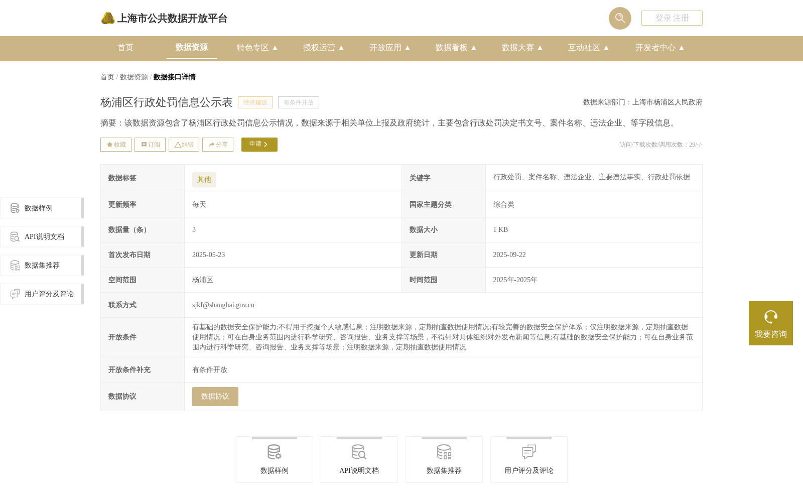Click the 有条件开放 tag beside title
Viewport: 803px width, 502px height.
[x=299, y=102]
